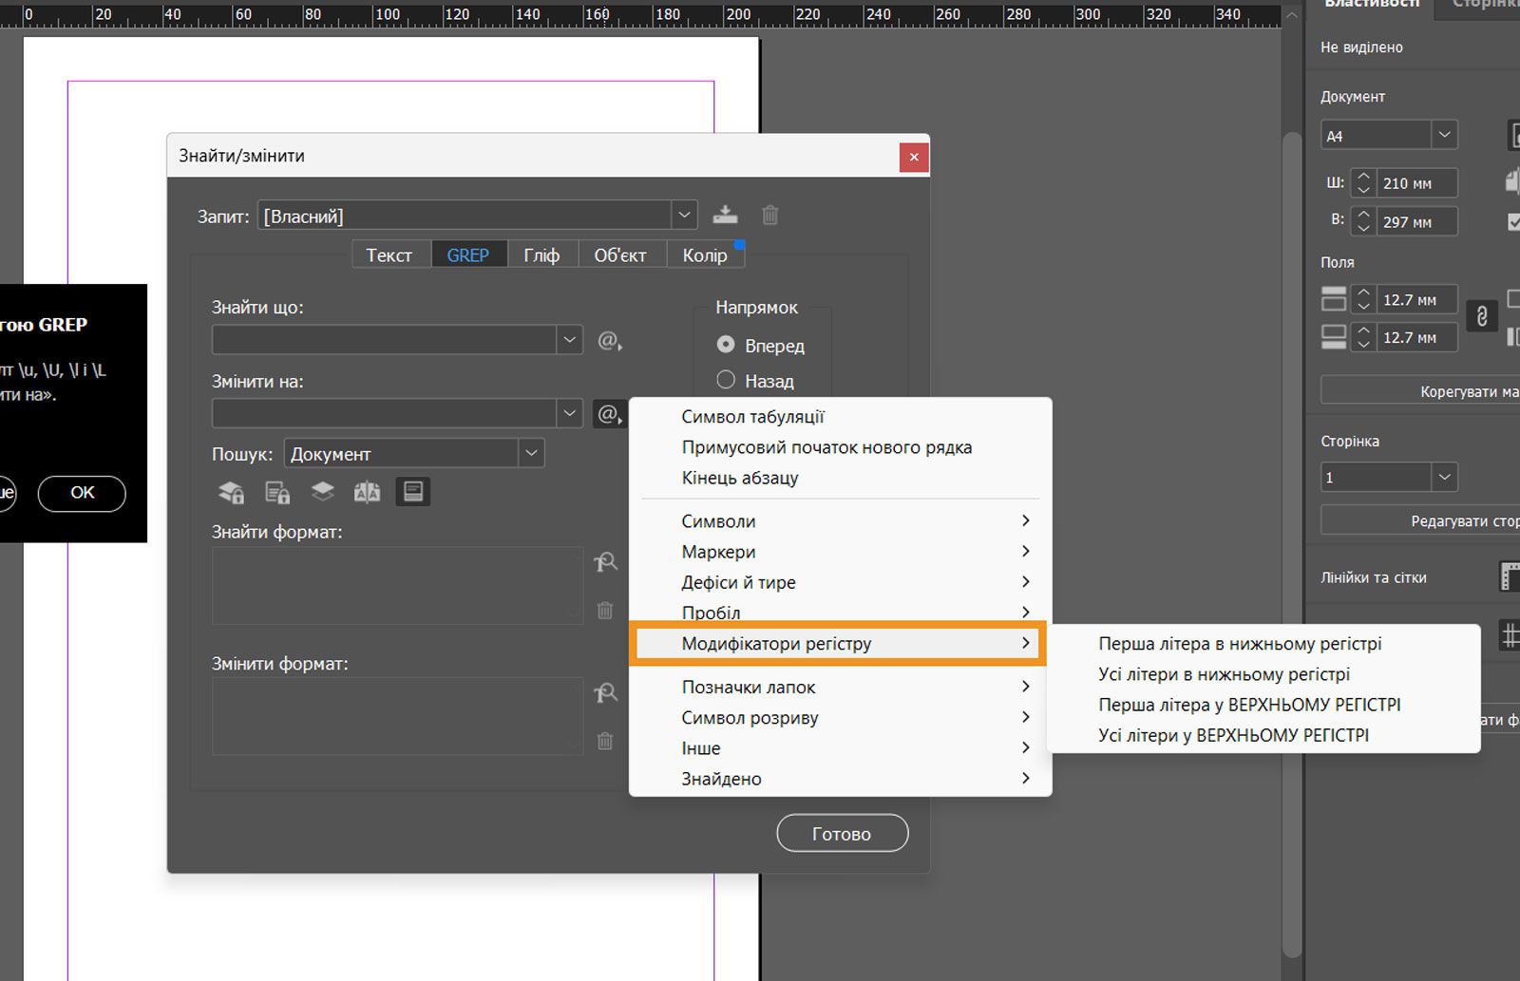
Task: Open the Інше submenu
Action: point(841,748)
